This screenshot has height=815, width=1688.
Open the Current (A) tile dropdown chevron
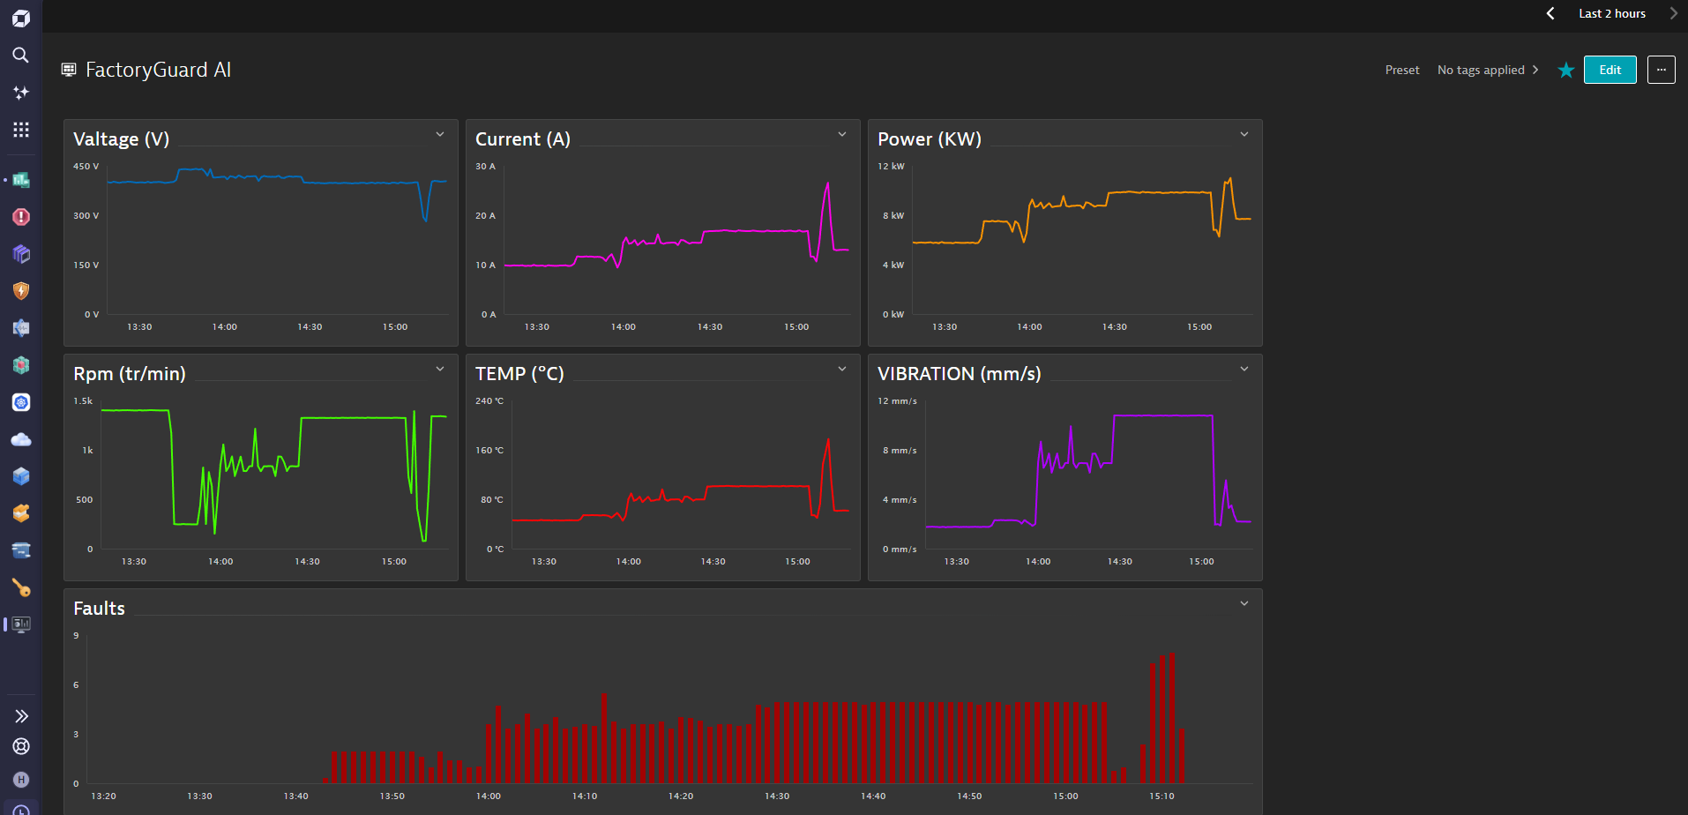pyautogui.click(x=842, y=135)
